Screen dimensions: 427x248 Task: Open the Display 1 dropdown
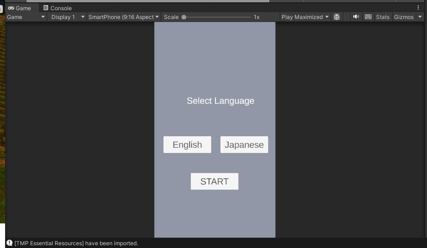click(x=68, y=17)
